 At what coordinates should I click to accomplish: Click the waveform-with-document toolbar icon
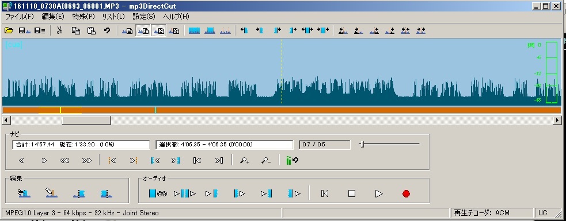127,30
